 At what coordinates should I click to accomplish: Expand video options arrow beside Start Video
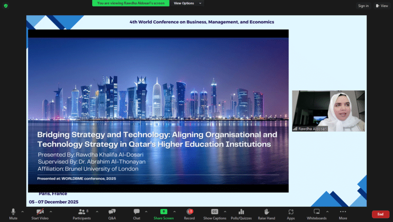(51, 211)
